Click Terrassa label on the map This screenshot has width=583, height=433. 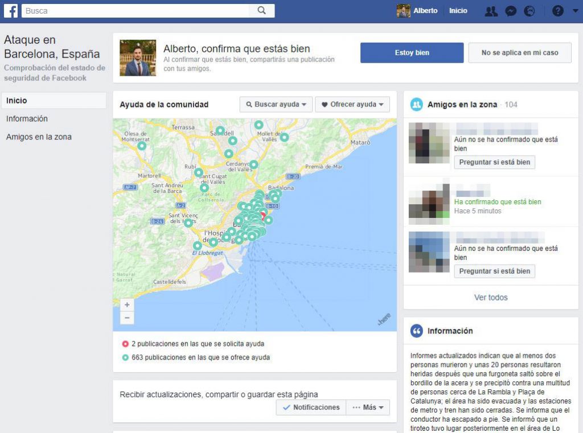(x=183, y=127)
